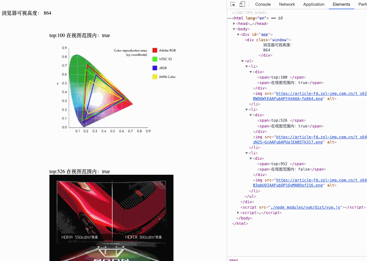
Task: Expand the collapsed inline script element
Action: (238, 213)
